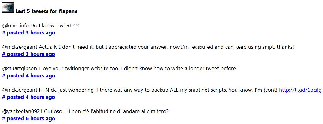This screenshot has height=124, width=323.
Task: Open 'posted 3 hours ago' link under the snipt thanks tweet
Action: point(29,54)
